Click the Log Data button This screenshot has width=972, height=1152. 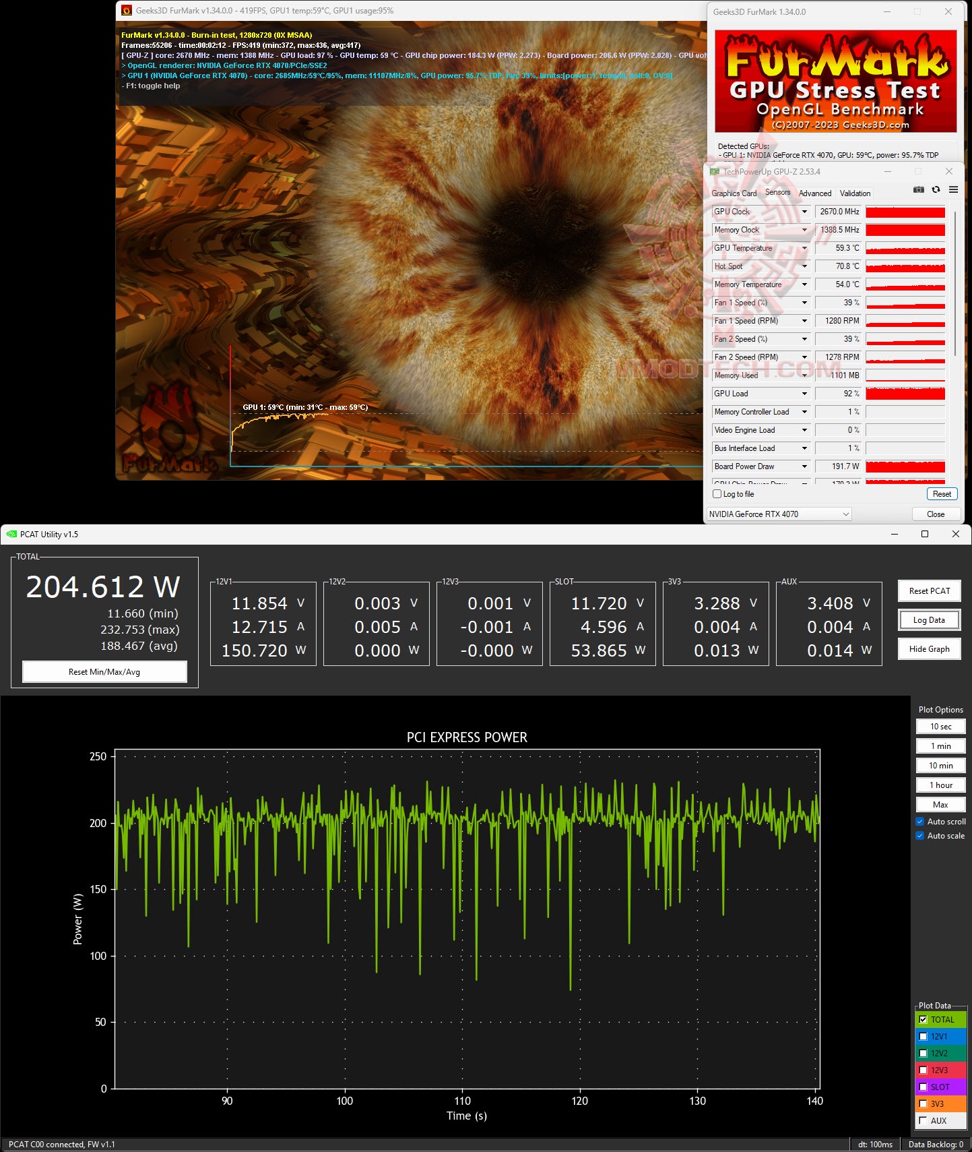pyautogui.click(x=929, y=620)
